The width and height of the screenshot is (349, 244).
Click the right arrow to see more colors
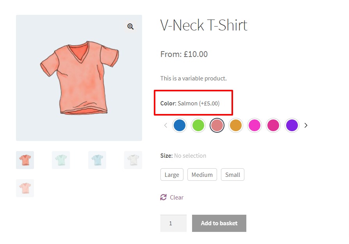coord(306,125)
